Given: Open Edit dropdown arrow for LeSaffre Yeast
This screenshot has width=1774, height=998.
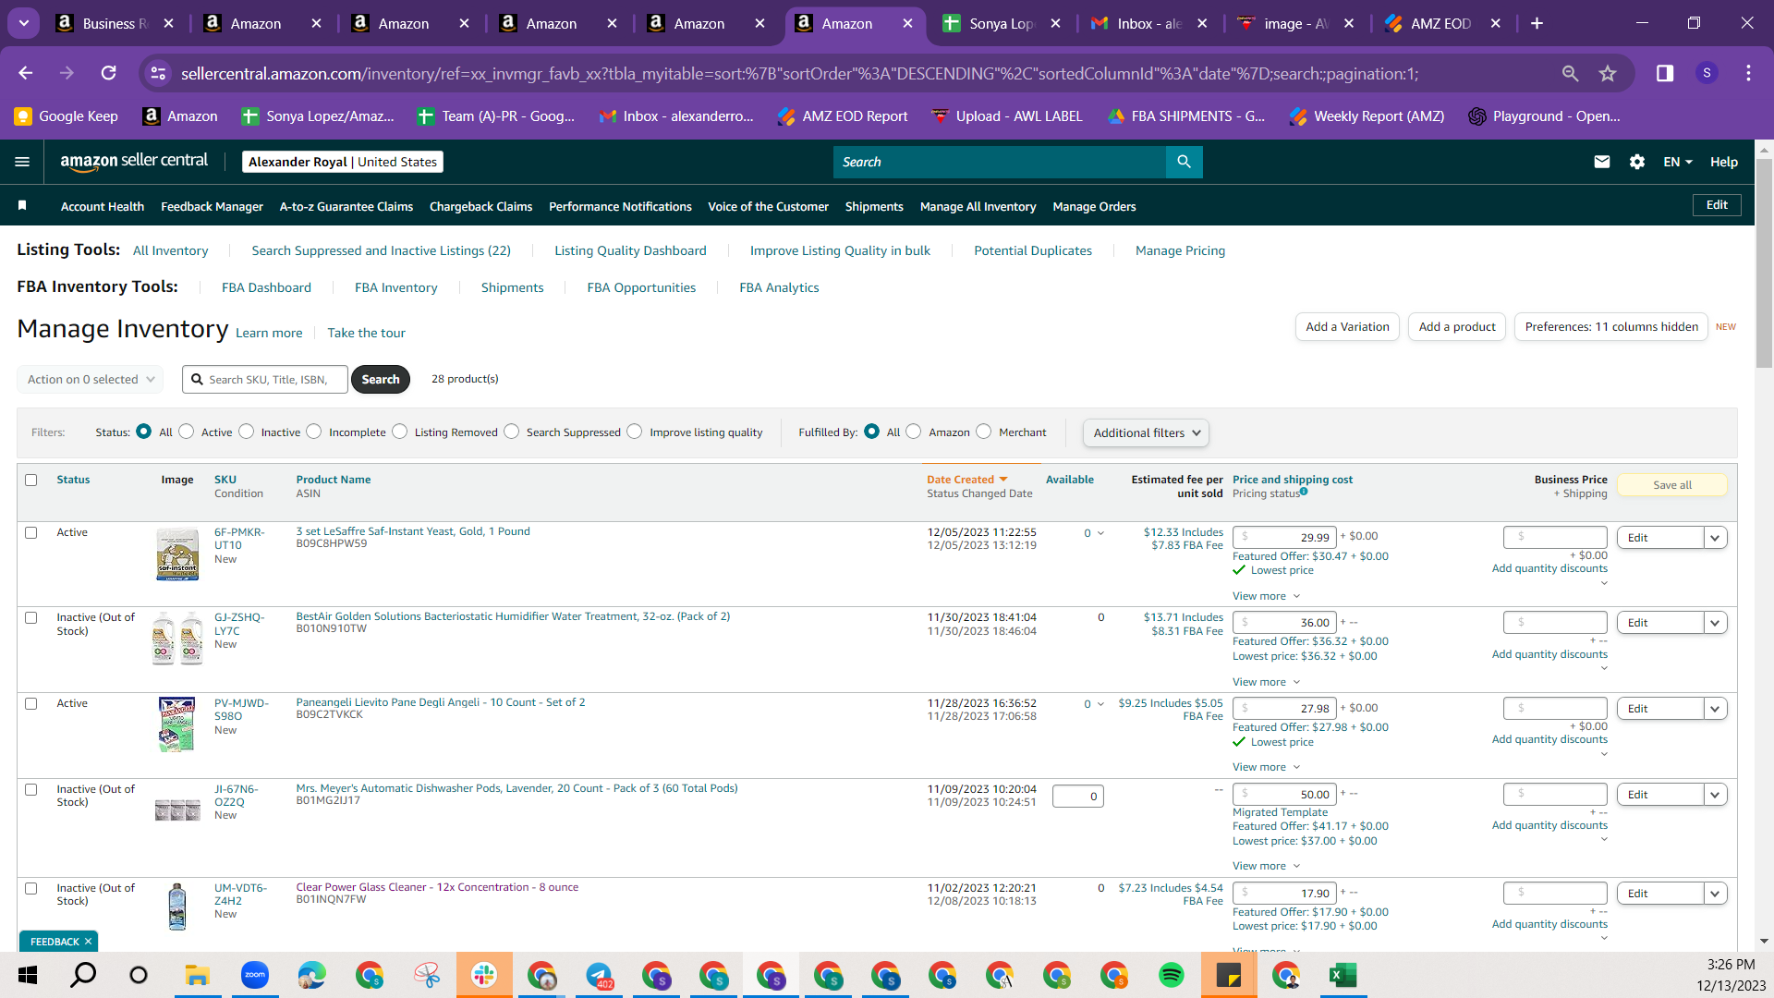Looking at the screenshot, I should point(1716,538).
